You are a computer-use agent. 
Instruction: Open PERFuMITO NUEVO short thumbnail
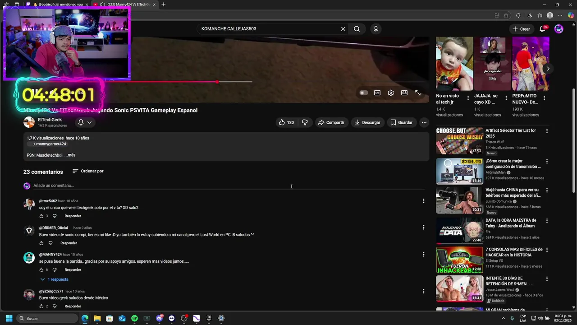pyautogui.click(x=531, y=64)
